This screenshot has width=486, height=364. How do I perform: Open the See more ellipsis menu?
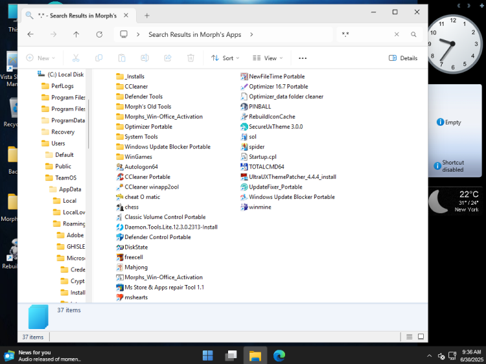click(x=303, y=58)
